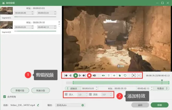Click end point time field below the timeline
This screenshot has width=172, height=110.
click(145, 88)
